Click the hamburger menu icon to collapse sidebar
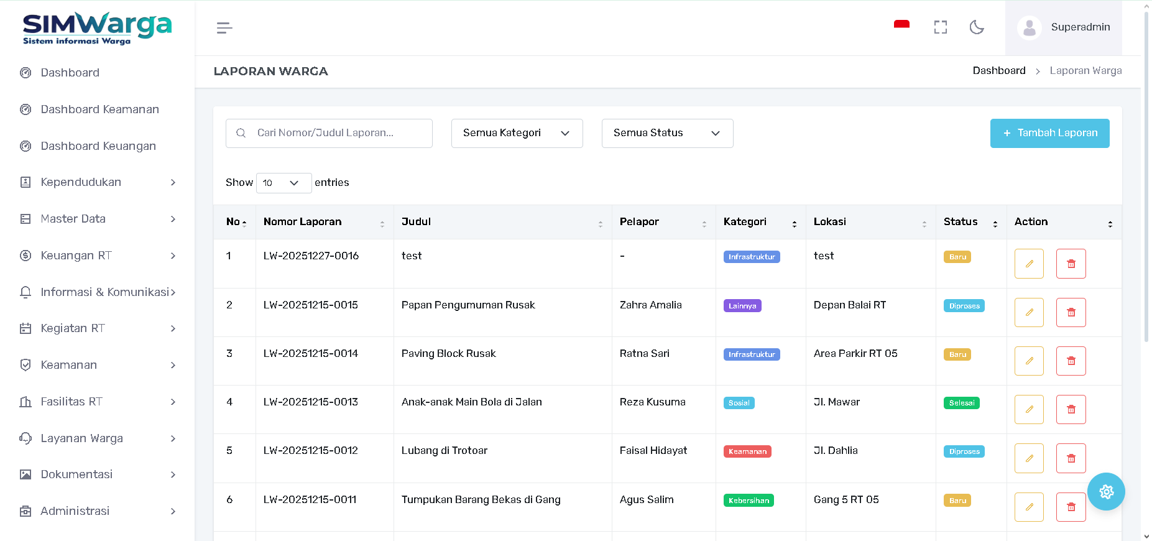The height and width of the screenshot is (541, 1152). click(x=224, y=28)
